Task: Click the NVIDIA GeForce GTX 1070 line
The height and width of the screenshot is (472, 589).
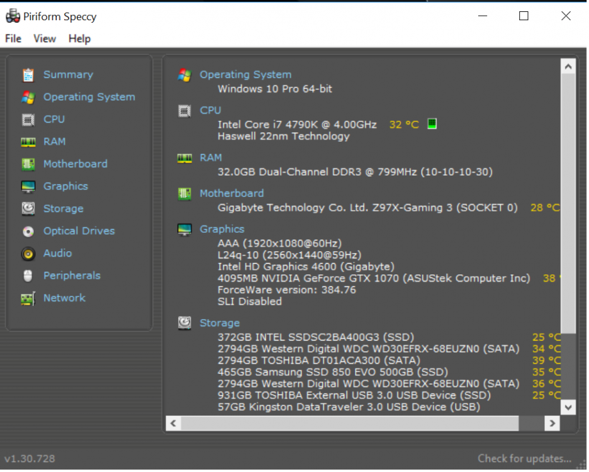Action: (375, 279)
